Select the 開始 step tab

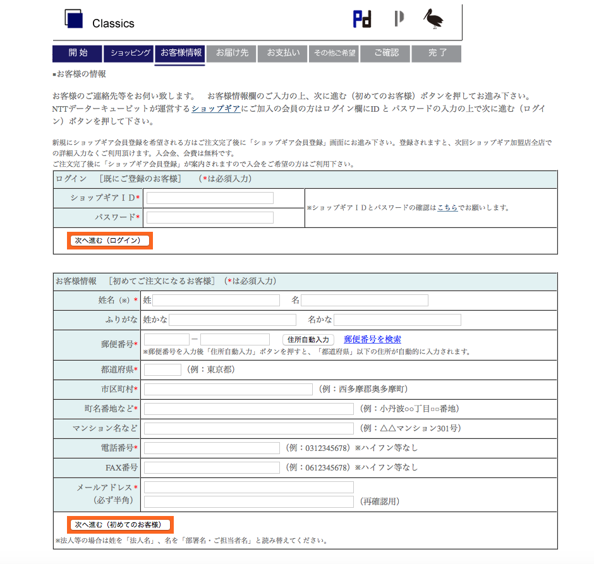tap(77, 53)
